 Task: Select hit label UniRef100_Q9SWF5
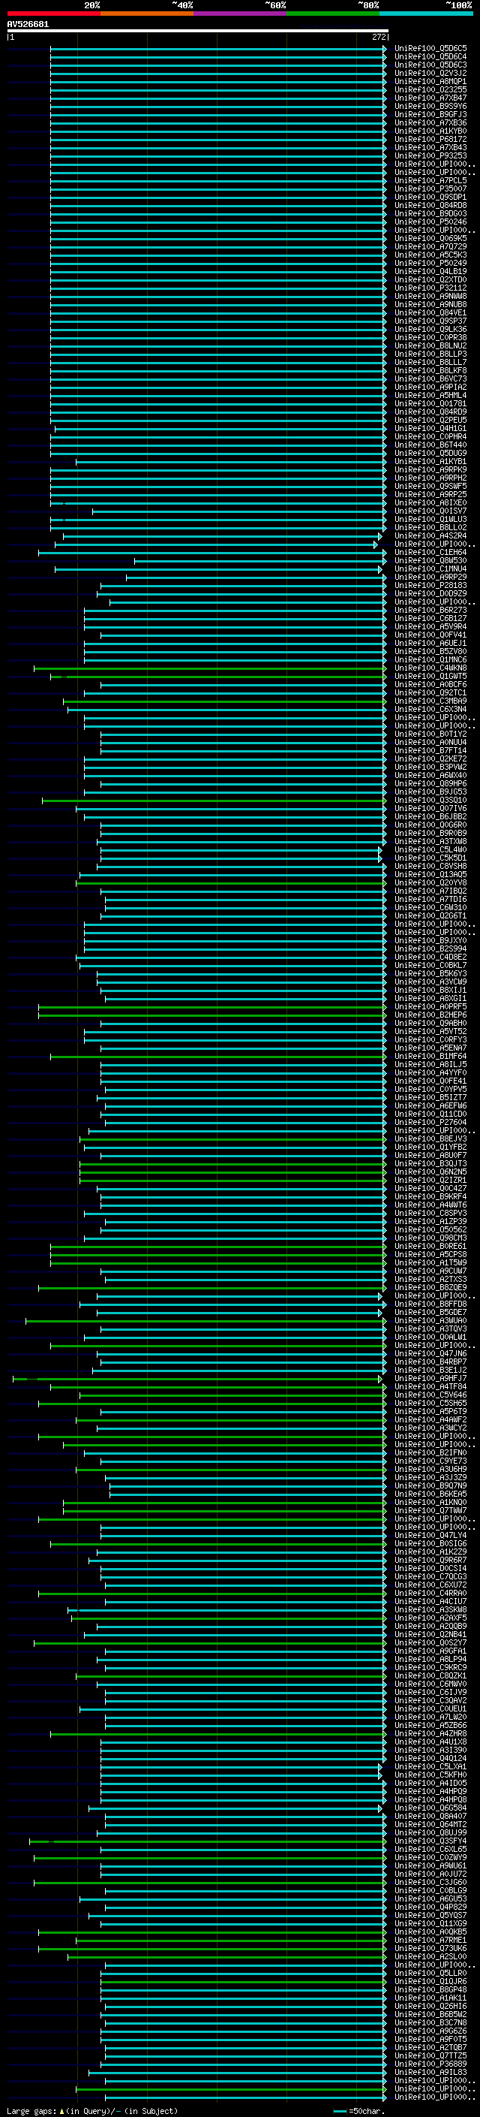coord(430,487)
